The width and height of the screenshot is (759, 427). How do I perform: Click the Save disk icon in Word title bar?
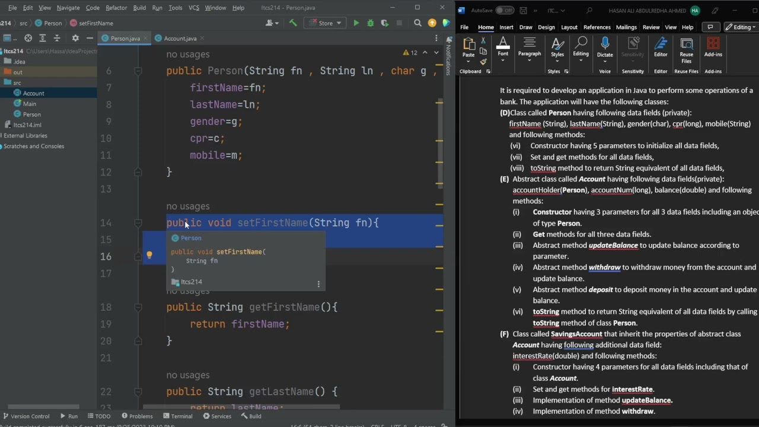pos(523,11)
